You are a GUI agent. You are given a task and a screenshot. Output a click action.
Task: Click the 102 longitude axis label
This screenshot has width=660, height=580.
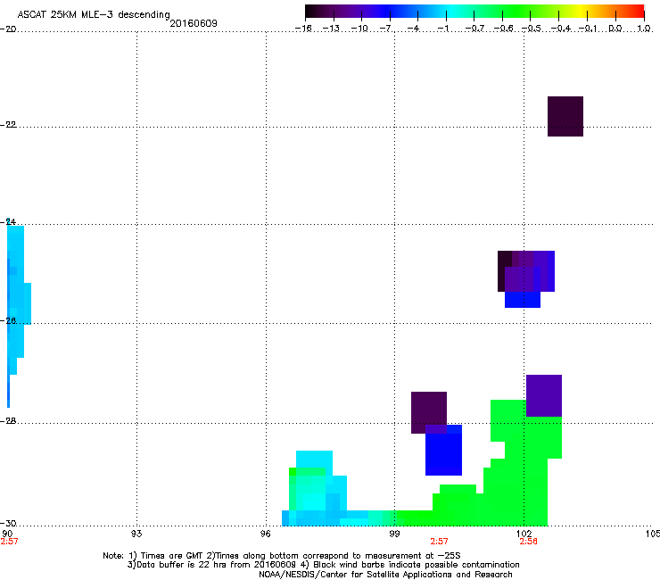coord(524,534)
